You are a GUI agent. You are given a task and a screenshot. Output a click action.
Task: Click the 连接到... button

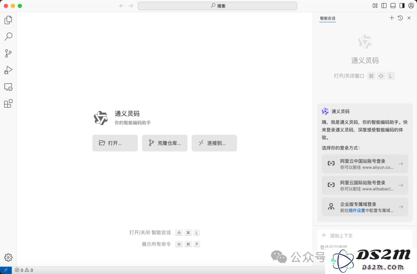214,143
